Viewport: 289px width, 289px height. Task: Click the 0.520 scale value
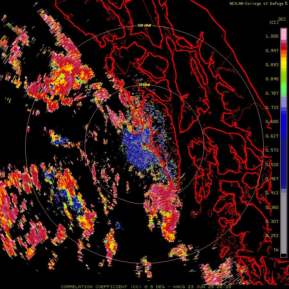click(272, 165)
